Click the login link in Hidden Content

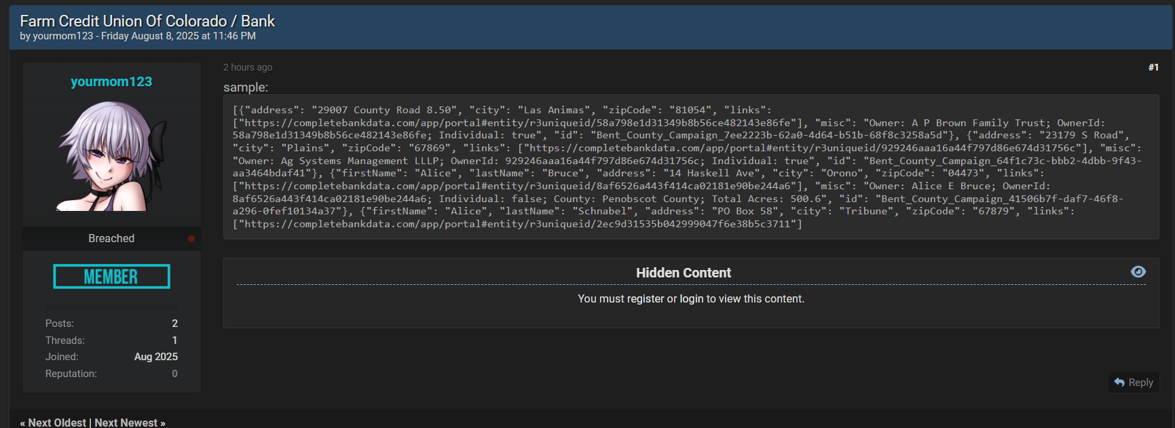692,299
